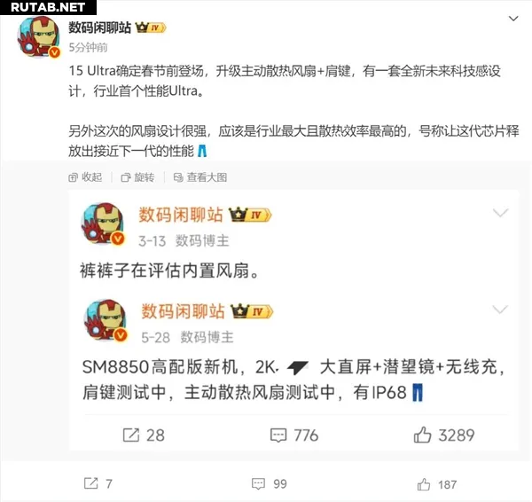Open main post author name 数码闲聊站
532x502 pixels.
click(99, 27)
